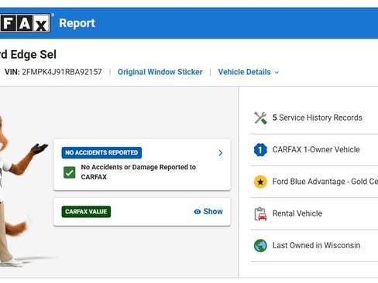
Task: Click the CARFAX VALUE badge
Action: click(86, 212)
